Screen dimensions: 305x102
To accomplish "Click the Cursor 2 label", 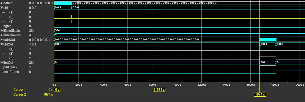I will (19, 94).
